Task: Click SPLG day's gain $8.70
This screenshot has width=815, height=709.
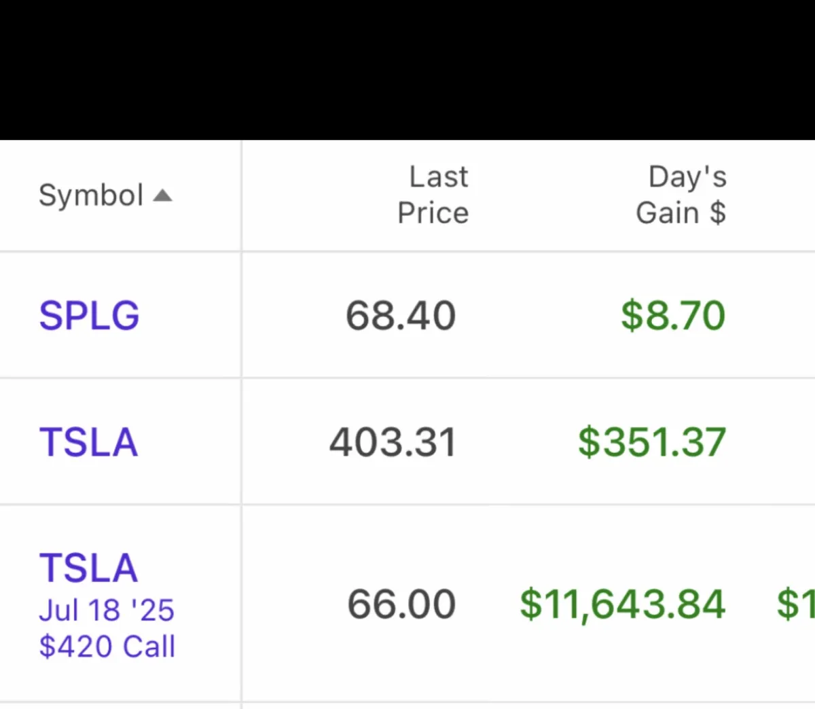Action: [x=673, y=315]
